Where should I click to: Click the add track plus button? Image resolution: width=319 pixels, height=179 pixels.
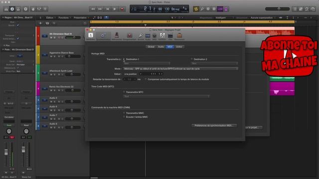click(x=40, y=23)
